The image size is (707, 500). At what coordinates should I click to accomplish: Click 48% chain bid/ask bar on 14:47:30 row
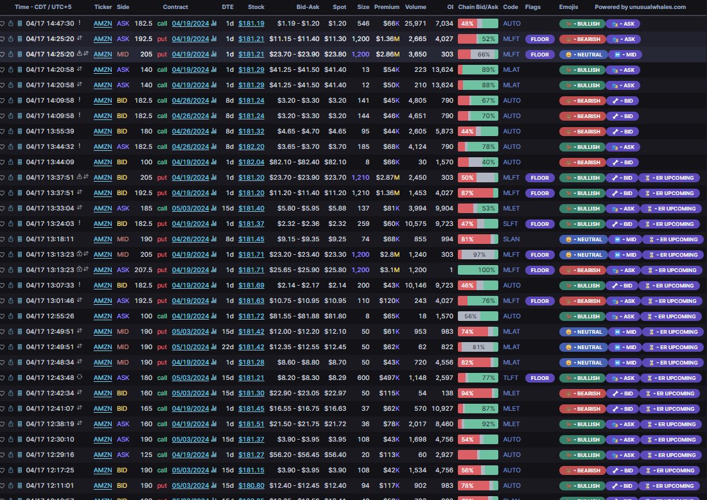coord(478,24)
